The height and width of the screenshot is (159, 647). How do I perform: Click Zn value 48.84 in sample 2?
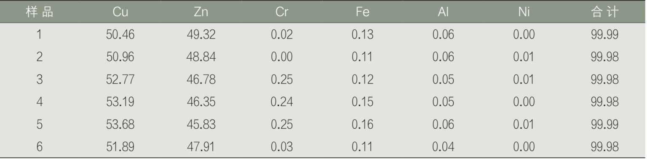coord(201,57)
